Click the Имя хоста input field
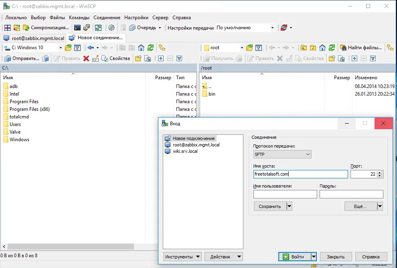 (300, 174)
